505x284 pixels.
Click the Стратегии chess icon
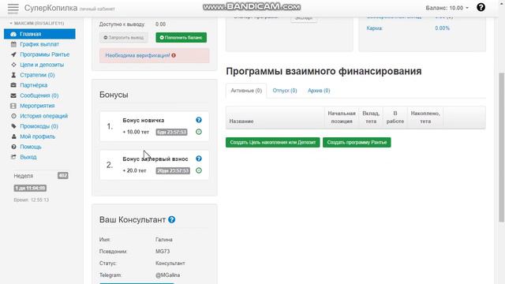13,75
